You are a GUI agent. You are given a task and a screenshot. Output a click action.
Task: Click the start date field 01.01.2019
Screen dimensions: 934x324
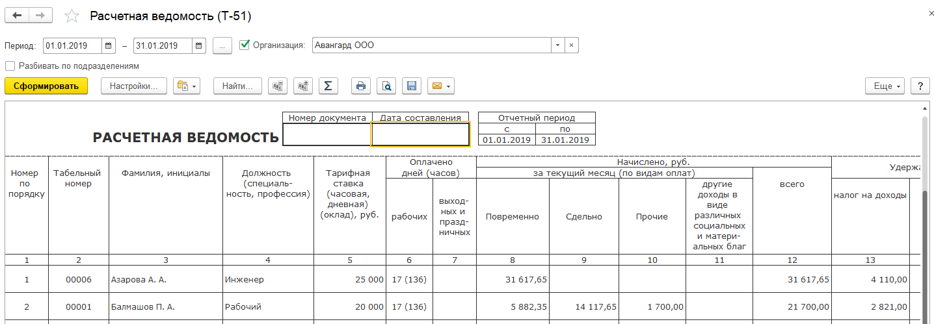[x=73, y=45]
